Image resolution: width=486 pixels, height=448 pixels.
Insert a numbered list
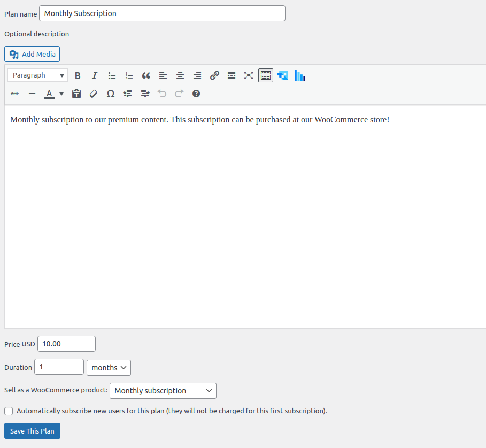(x=129, y=75)
